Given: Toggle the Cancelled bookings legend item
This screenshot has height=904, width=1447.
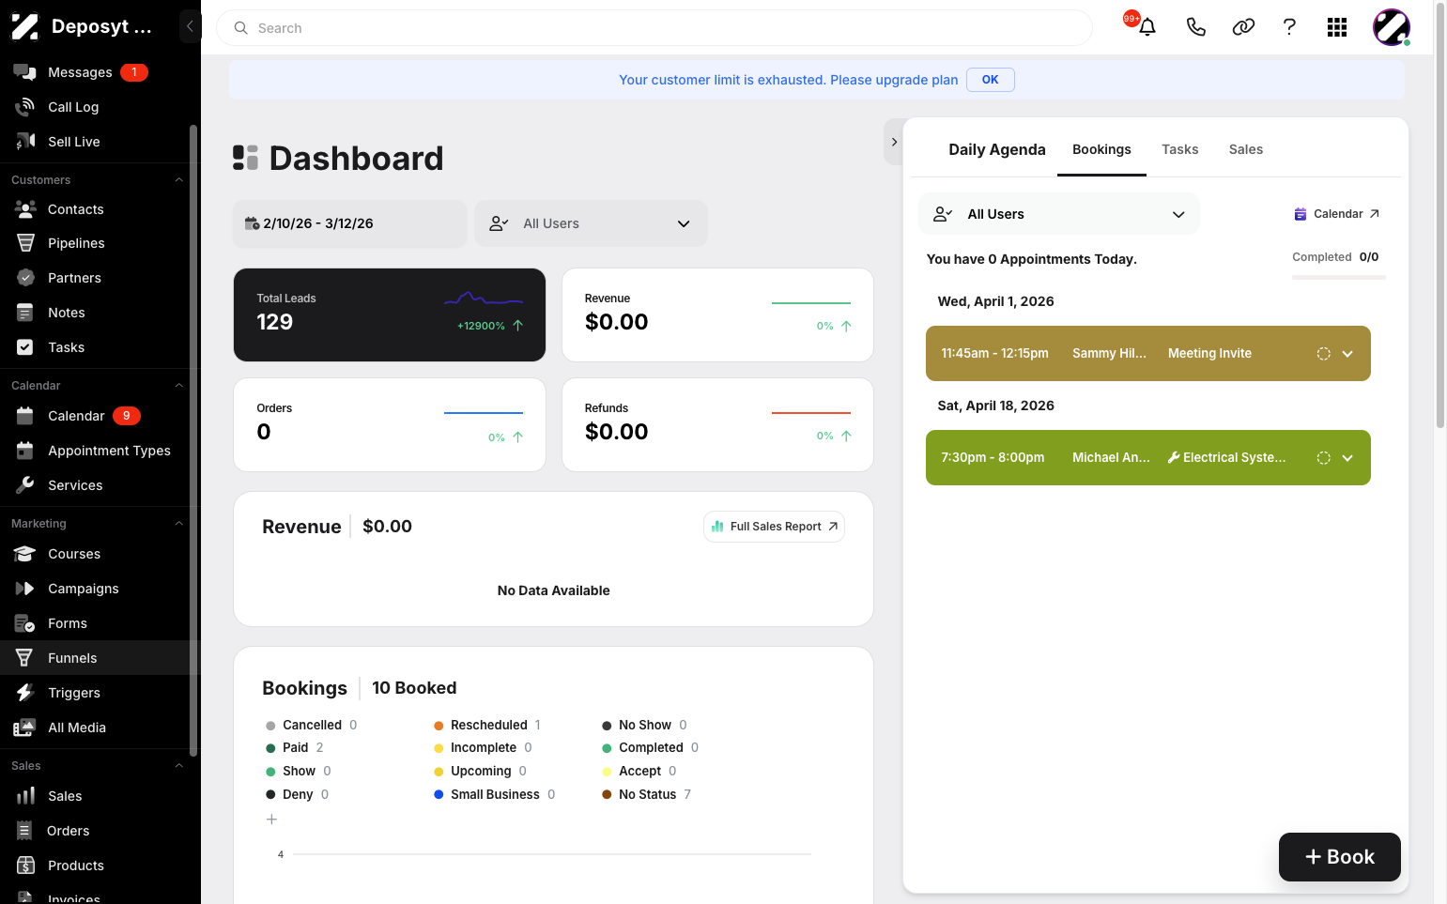Looking at the screenshot, I should pyautogui.click(x=311, y=725).
